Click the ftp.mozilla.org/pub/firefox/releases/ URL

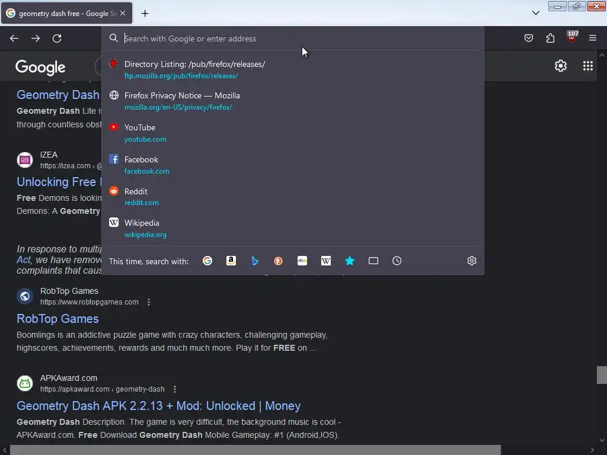(181, 76)
